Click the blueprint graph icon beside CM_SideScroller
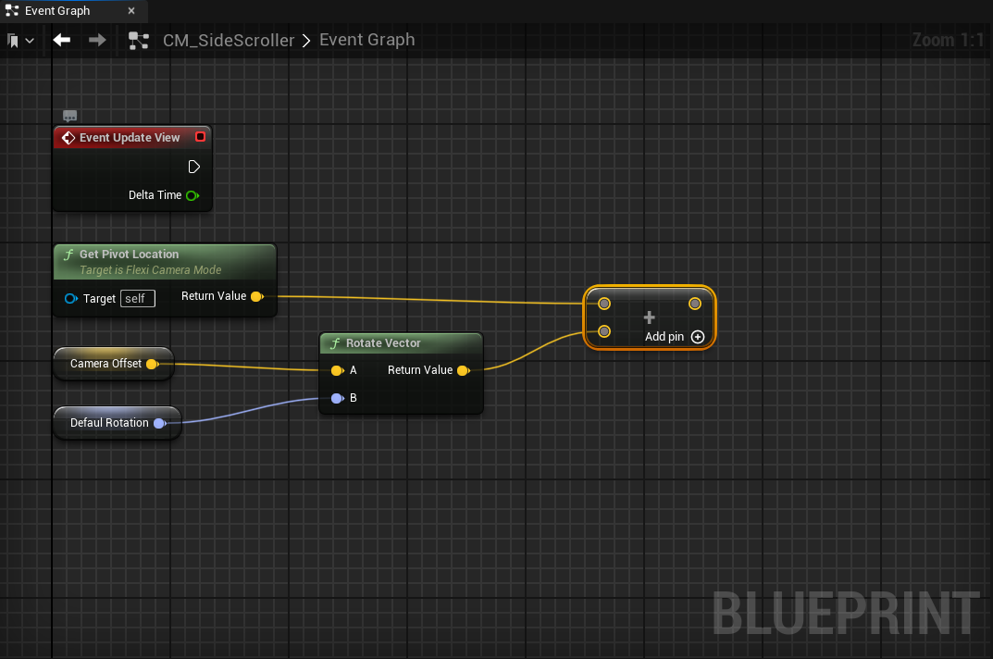 tap(139, 41)
